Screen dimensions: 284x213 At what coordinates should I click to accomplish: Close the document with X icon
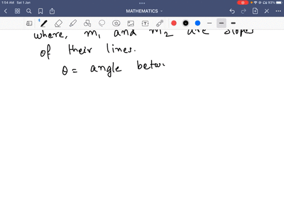(267, 11)
